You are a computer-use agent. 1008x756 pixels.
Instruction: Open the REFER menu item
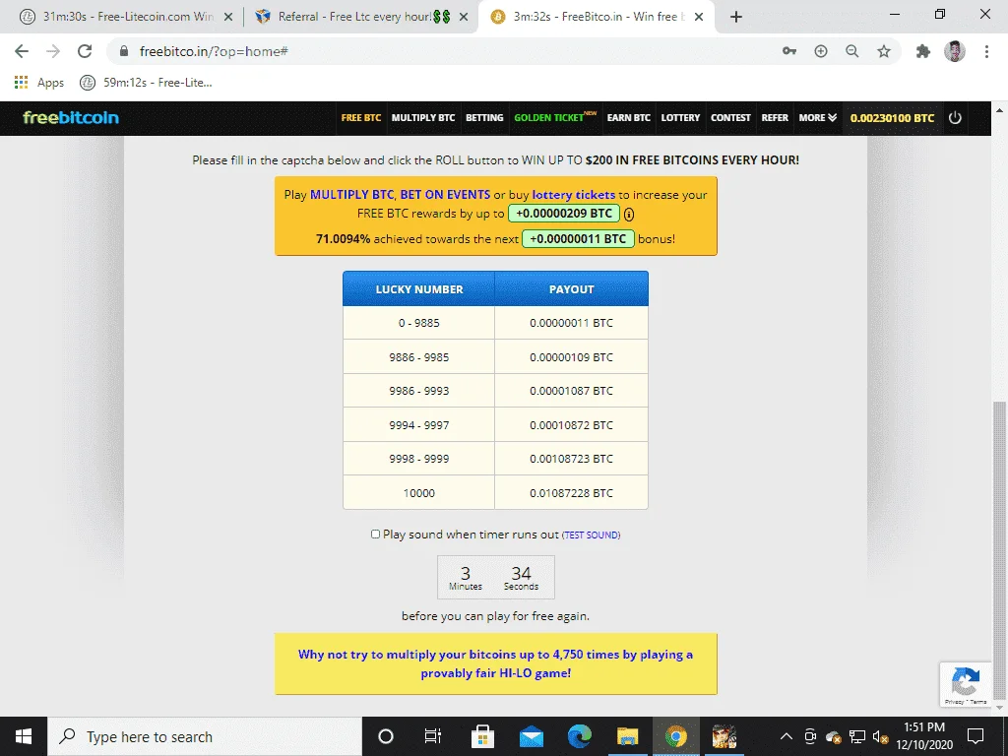(775, 118)
